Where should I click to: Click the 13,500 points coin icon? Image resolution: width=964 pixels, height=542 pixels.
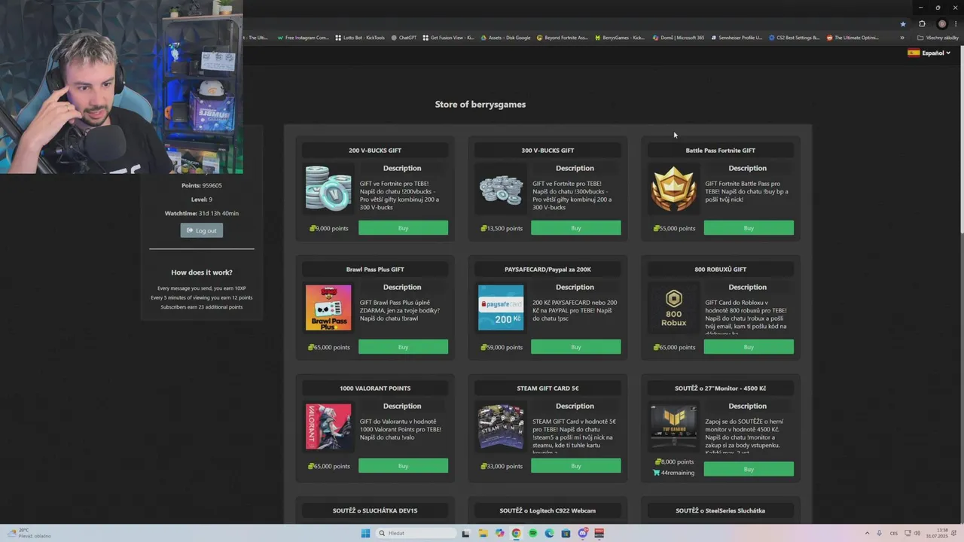click(484, 228)
